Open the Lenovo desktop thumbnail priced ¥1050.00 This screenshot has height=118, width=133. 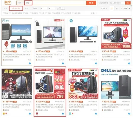point(50,34)
